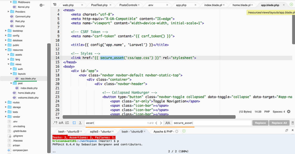This screenshot has width=295, height=154.
Task: Add a new terminal tab with plus
Action: click(184, 131)
